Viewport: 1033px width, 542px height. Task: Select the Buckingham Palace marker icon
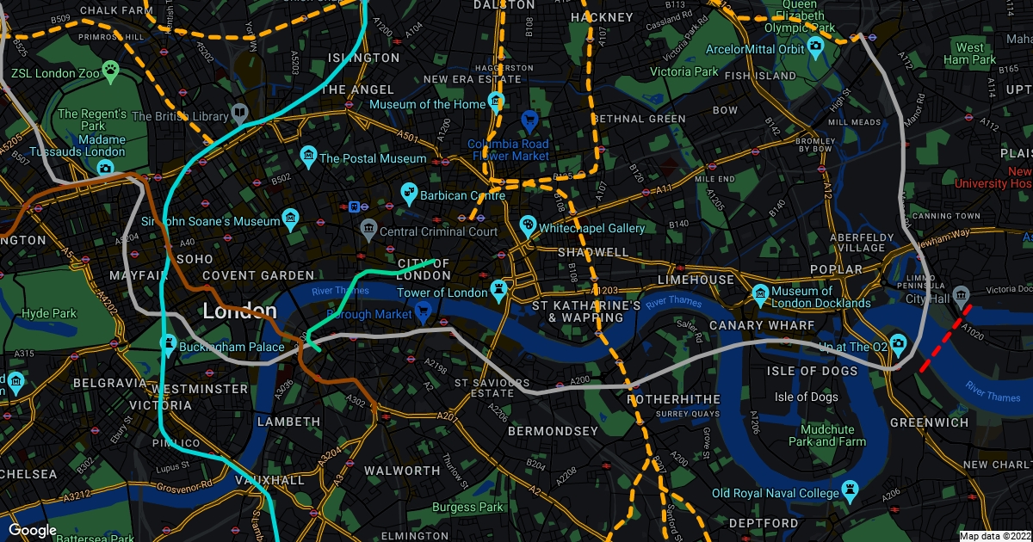[x=169, y=344]
